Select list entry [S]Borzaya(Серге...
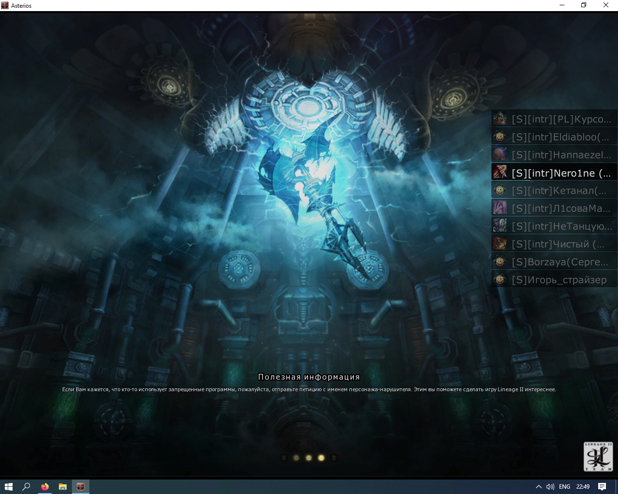 554,261
